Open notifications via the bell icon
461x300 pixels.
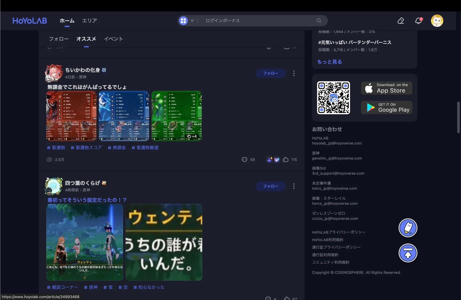[418, 21]
